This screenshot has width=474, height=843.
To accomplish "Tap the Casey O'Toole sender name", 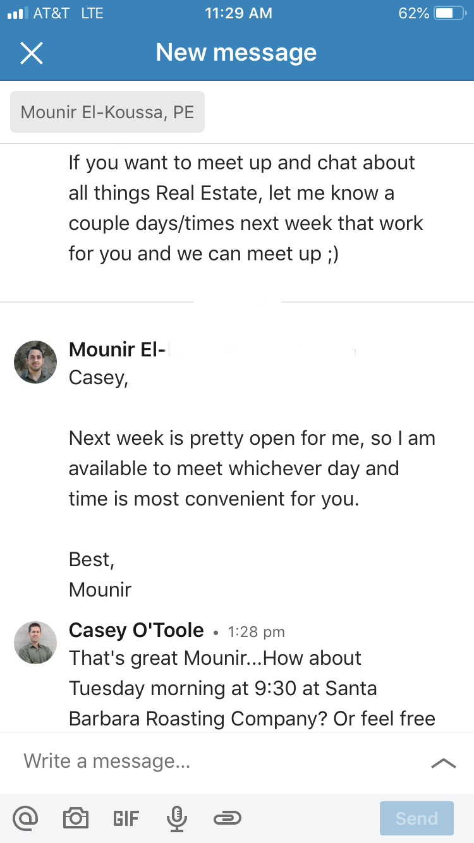I will click(136, 630).
